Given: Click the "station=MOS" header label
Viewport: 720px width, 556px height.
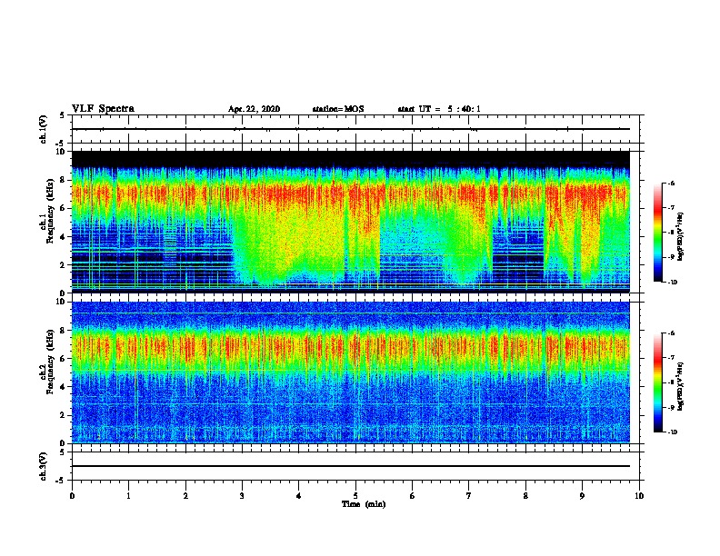Looking at the screenshot, I should click(338, 109).
